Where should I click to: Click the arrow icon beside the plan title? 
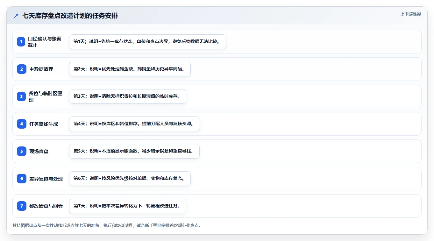click(16, 16)
